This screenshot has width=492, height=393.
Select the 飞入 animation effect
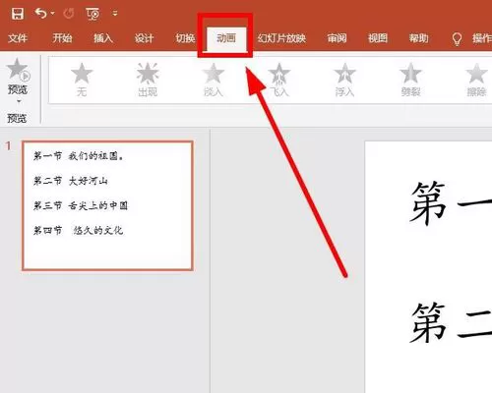click(x=279, y=81)
